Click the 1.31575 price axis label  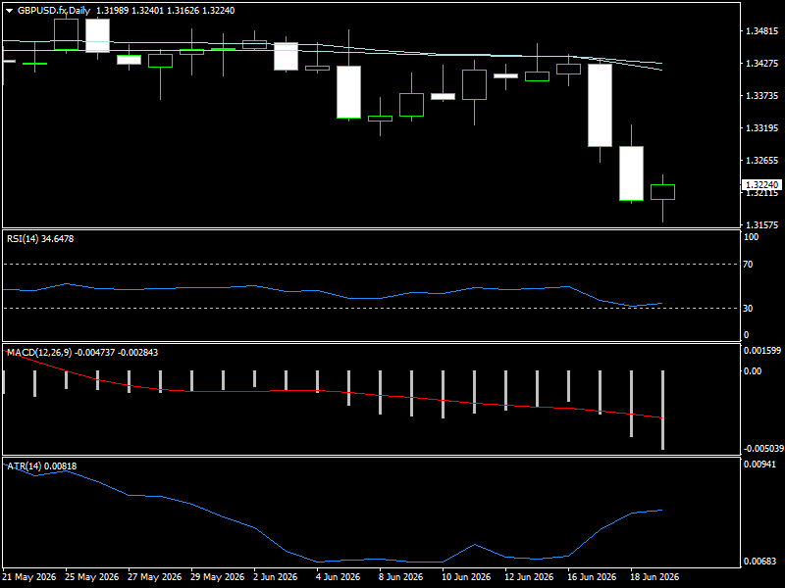762,225
